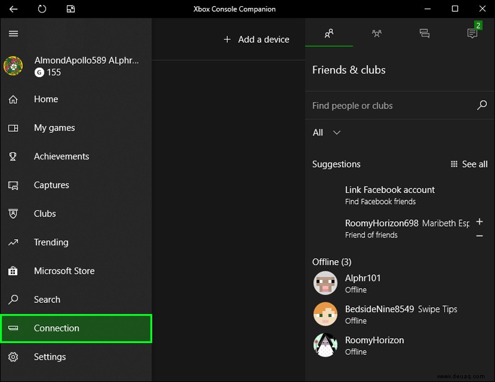Open the Parties tab icon

[377, 33]
